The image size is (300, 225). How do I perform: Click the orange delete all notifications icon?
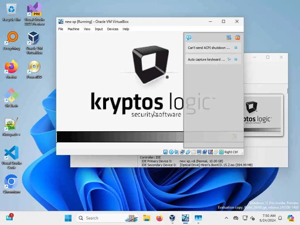pyautogui.click(x=238, y=37)
